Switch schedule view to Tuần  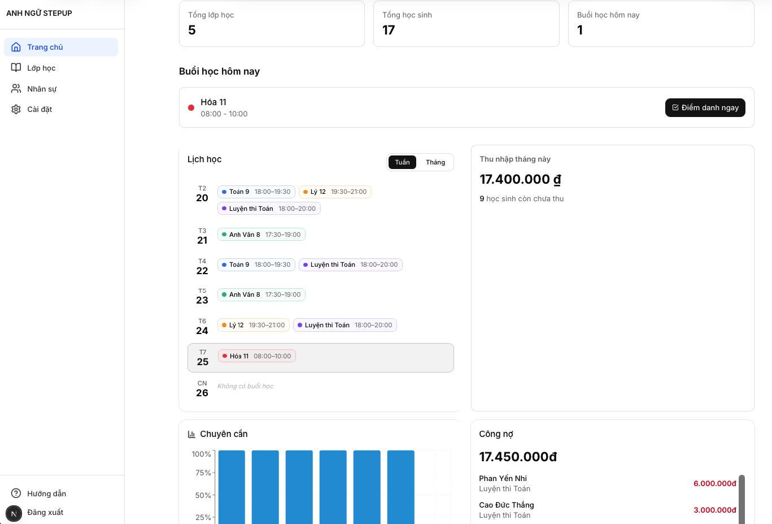(403, 162)
